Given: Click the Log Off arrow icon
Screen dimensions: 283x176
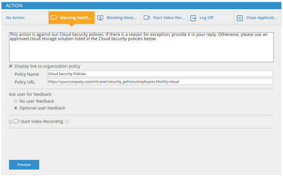Looking at the screenshot, I should 193,18.
